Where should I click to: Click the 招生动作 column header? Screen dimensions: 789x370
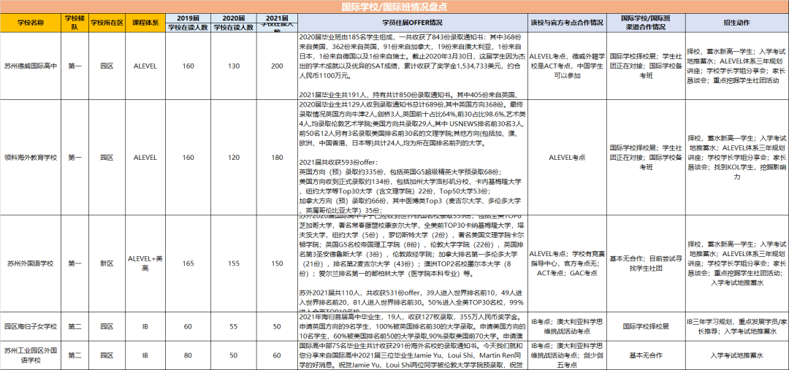pyautogui.click(x=736, y=23)
